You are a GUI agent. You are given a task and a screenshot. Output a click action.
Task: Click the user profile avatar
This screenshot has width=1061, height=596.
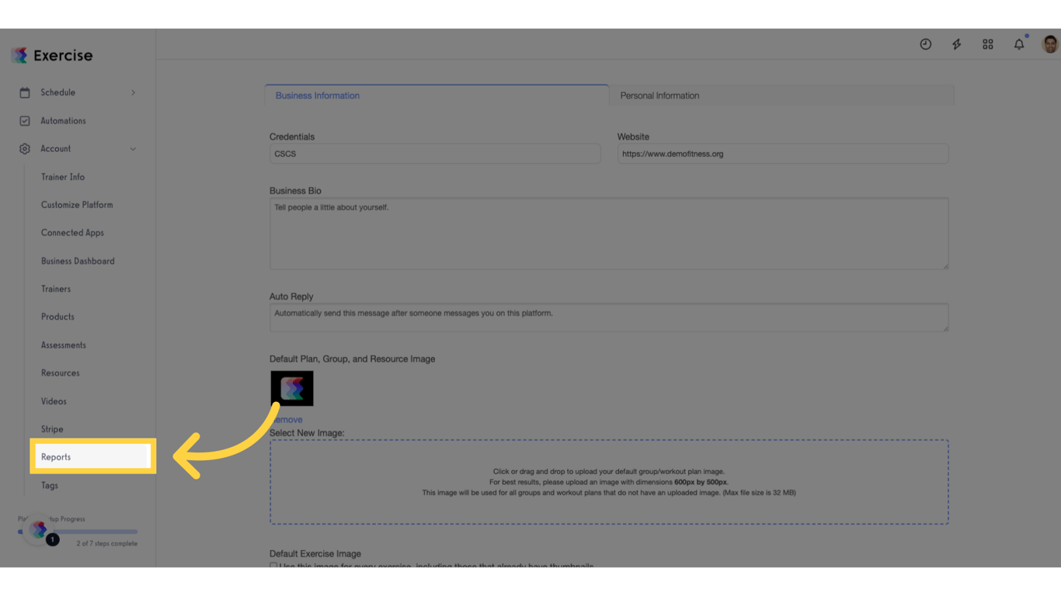[1049, 44]
